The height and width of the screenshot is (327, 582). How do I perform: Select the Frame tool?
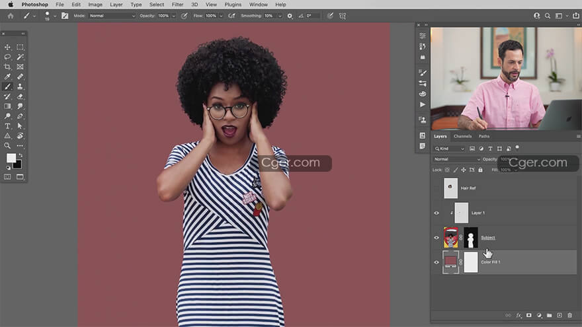pos(20,67)
